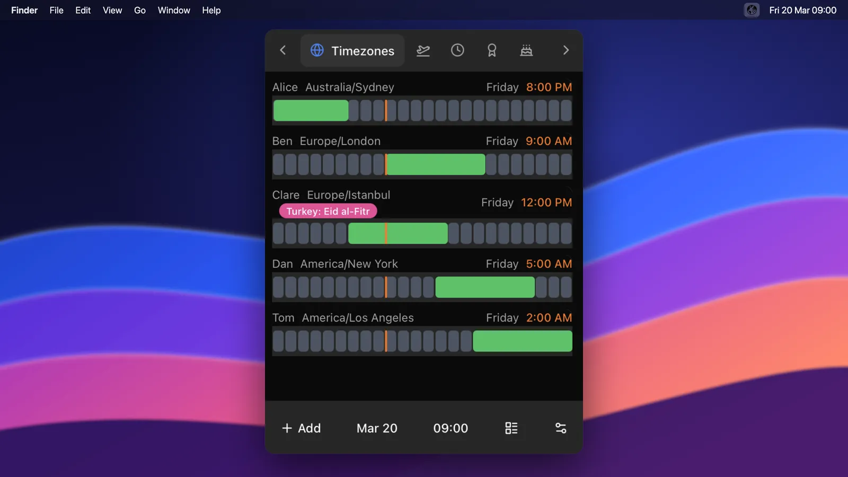
Task: Select Dan America/New York label
Action: click(335, 264)
